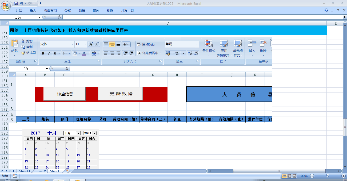This screenshot has height=181, width=347.
Task: Undo last action in quick access toolbar
Action: coord(21,3)
